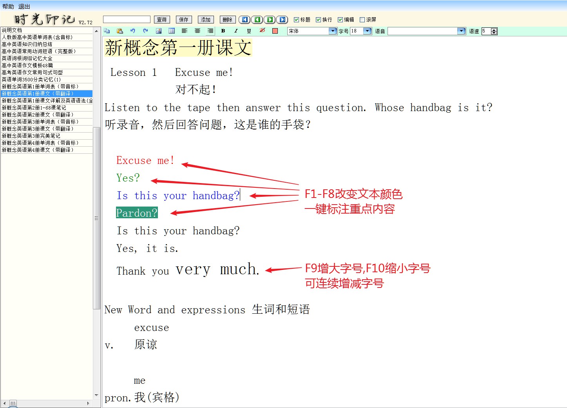Undo the last edit

coord(133,31)
